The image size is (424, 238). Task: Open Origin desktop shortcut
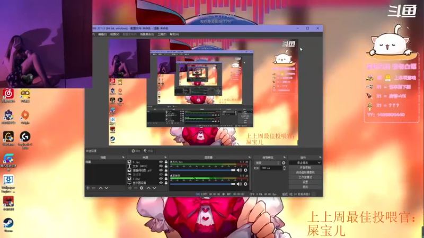[25, 117]
